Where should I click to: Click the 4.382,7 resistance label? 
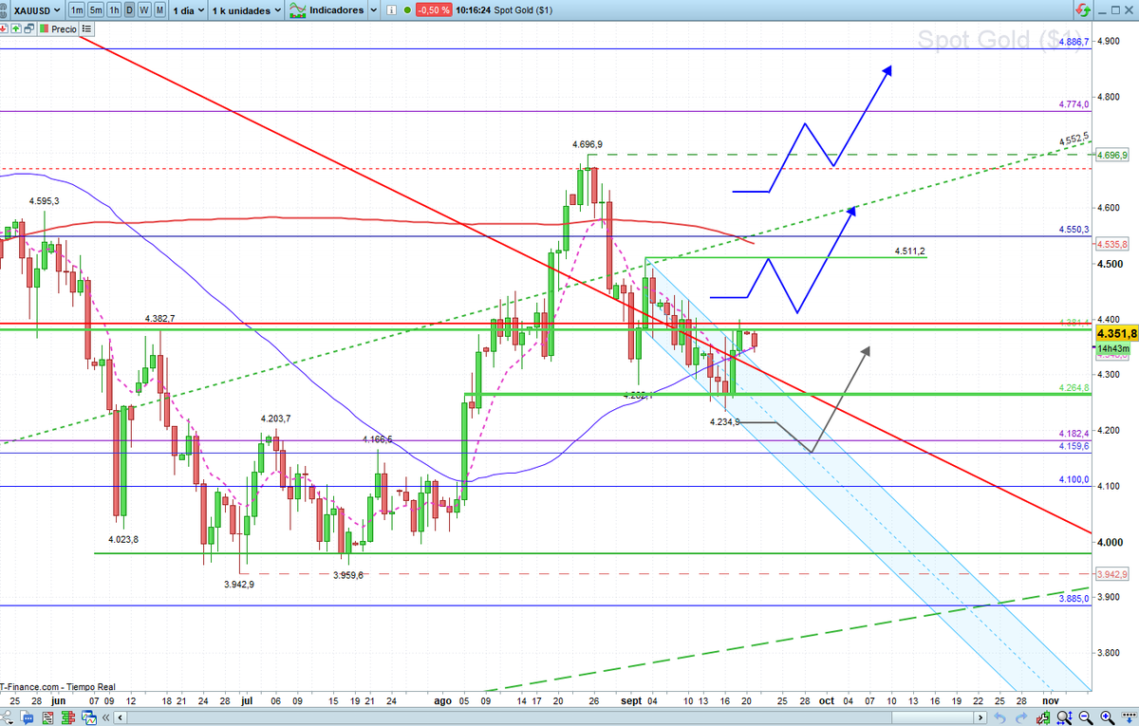[160, 318]
